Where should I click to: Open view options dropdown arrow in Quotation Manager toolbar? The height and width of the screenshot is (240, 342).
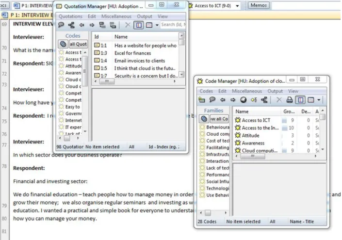tap(157, 25)
